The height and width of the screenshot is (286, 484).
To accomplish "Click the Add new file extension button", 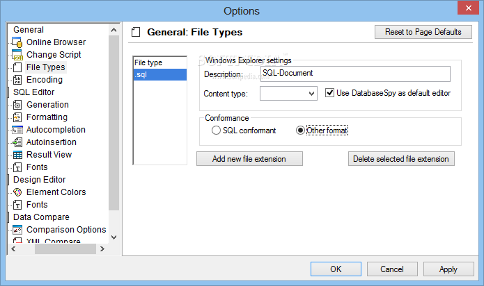I will 249,159.
